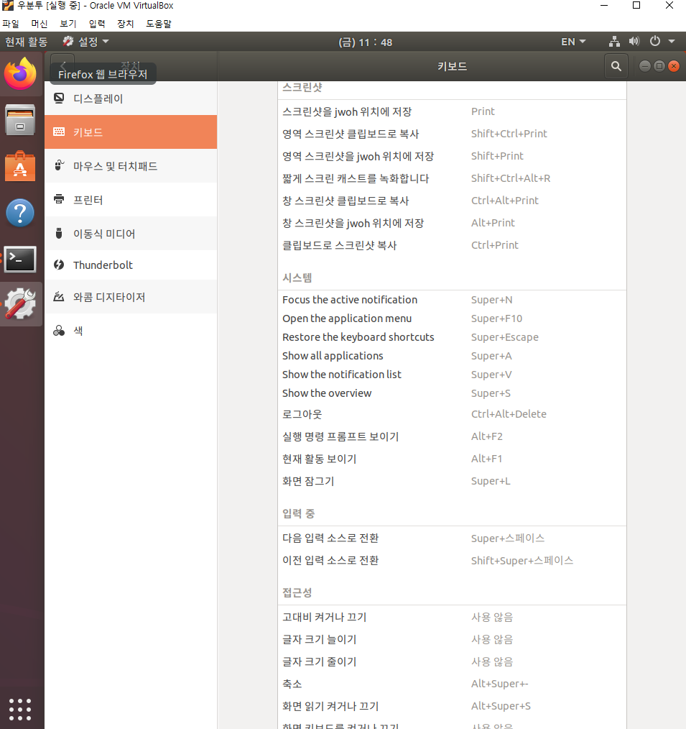The width and height of the screenshot is (686, 729).
Task: Click the printer icon beside 프린터
Action: point(59,199)
